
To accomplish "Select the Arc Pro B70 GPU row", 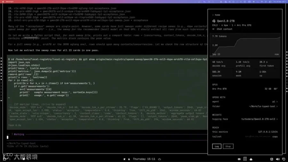I will [x=245, y=89].
